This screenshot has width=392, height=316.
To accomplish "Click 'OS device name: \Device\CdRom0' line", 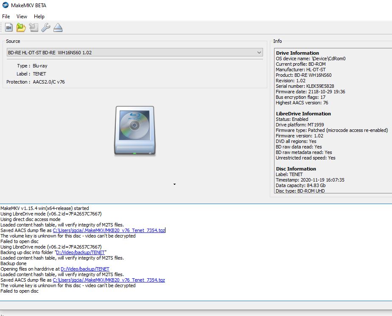I will point(311,59).
